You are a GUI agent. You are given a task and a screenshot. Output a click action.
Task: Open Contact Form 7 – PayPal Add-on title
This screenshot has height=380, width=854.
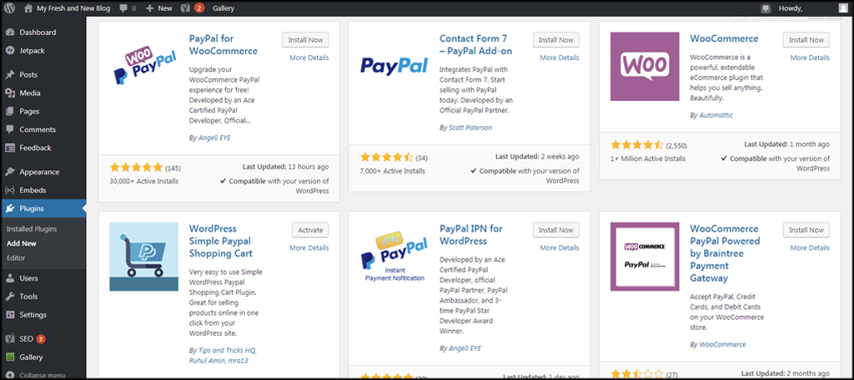pyautogui.click(x=476, y=45)
